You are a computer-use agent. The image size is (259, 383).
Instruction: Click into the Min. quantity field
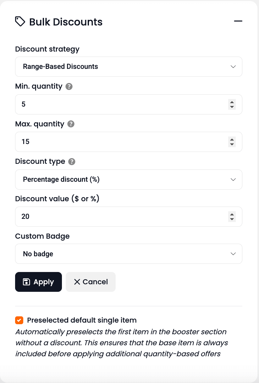click(x=119, y=104)
